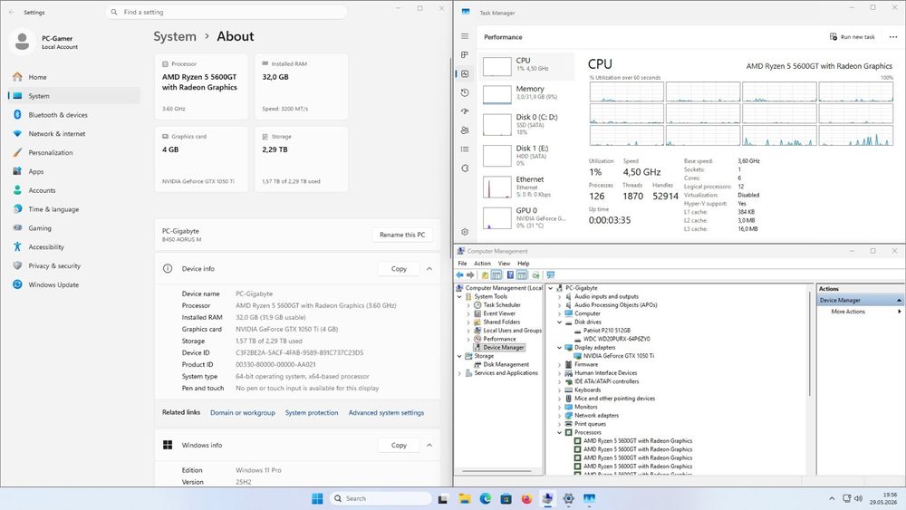Click the blue Back arrow in Computer Management toolbar
This screenshot has height=510, width=906.
click(460, 274)
